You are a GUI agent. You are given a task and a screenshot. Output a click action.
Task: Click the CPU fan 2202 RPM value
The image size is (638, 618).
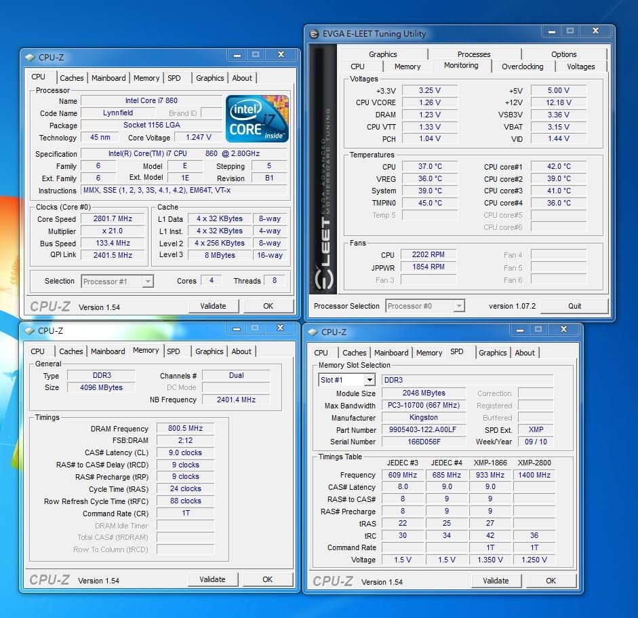tap(428, 254)
